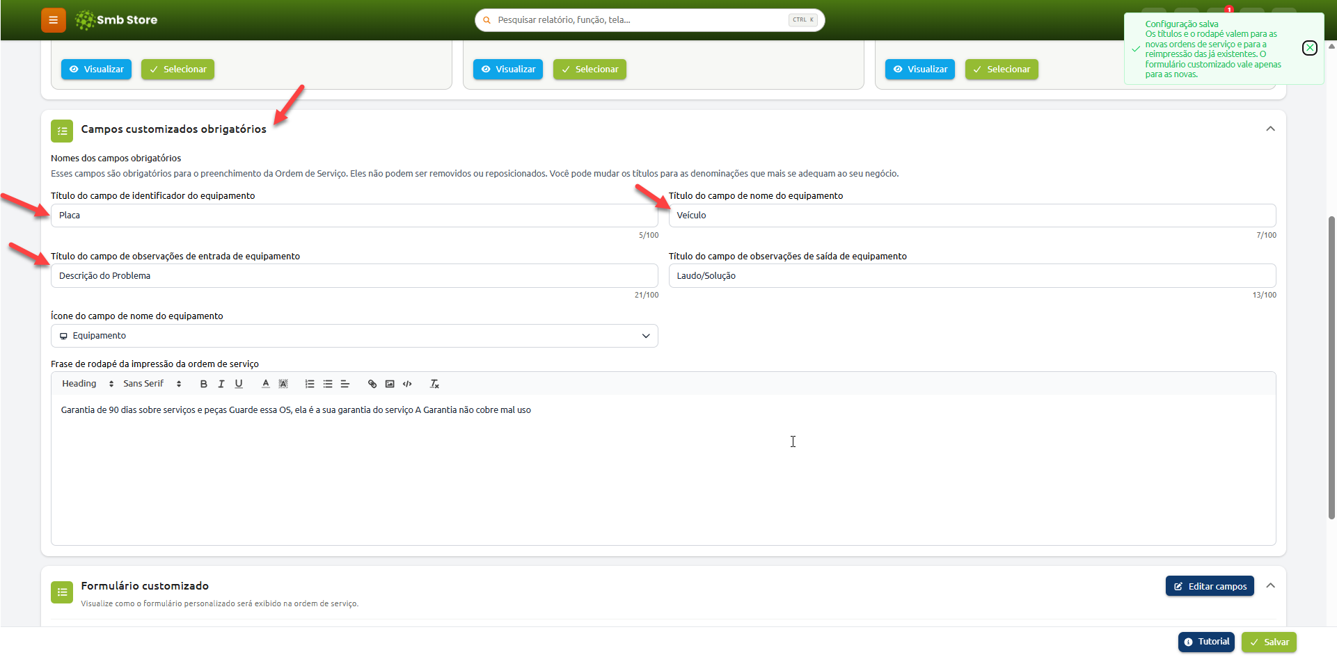Open the Heading style dropdown
This screenshot has height=657, width=1337.
[x=88, y=384]
